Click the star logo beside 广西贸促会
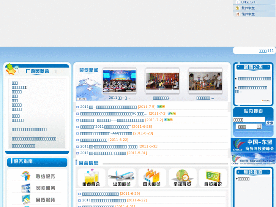The image size is (276, 207). click(x=12, y=69)
